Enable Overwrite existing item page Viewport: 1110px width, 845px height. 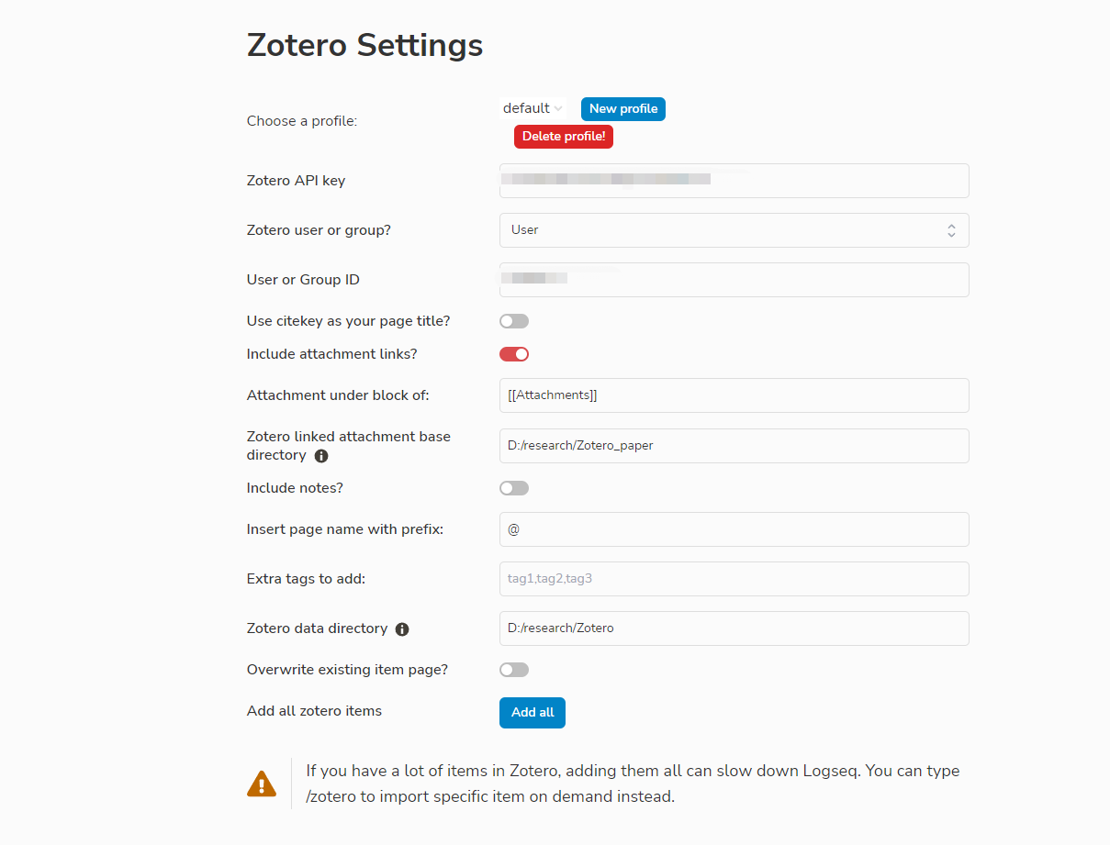click(x=513, y=669)
